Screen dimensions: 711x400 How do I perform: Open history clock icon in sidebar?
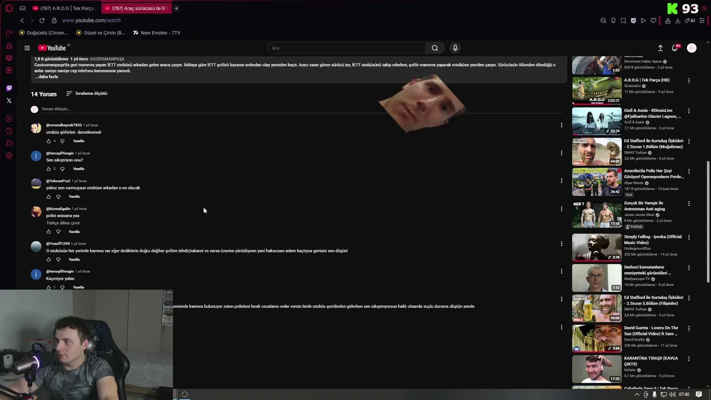[9, 131]
